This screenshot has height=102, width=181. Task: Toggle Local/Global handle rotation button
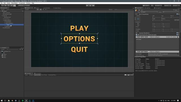click(27, 6)
